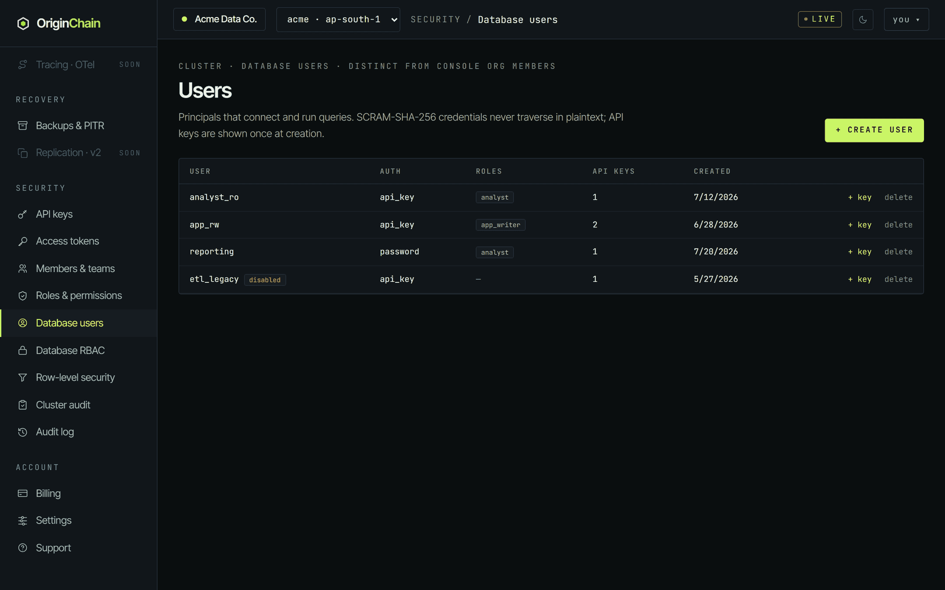Open Settings from the sidebar
This screenshot has height=590, width=945.
[x=79, y=521]
